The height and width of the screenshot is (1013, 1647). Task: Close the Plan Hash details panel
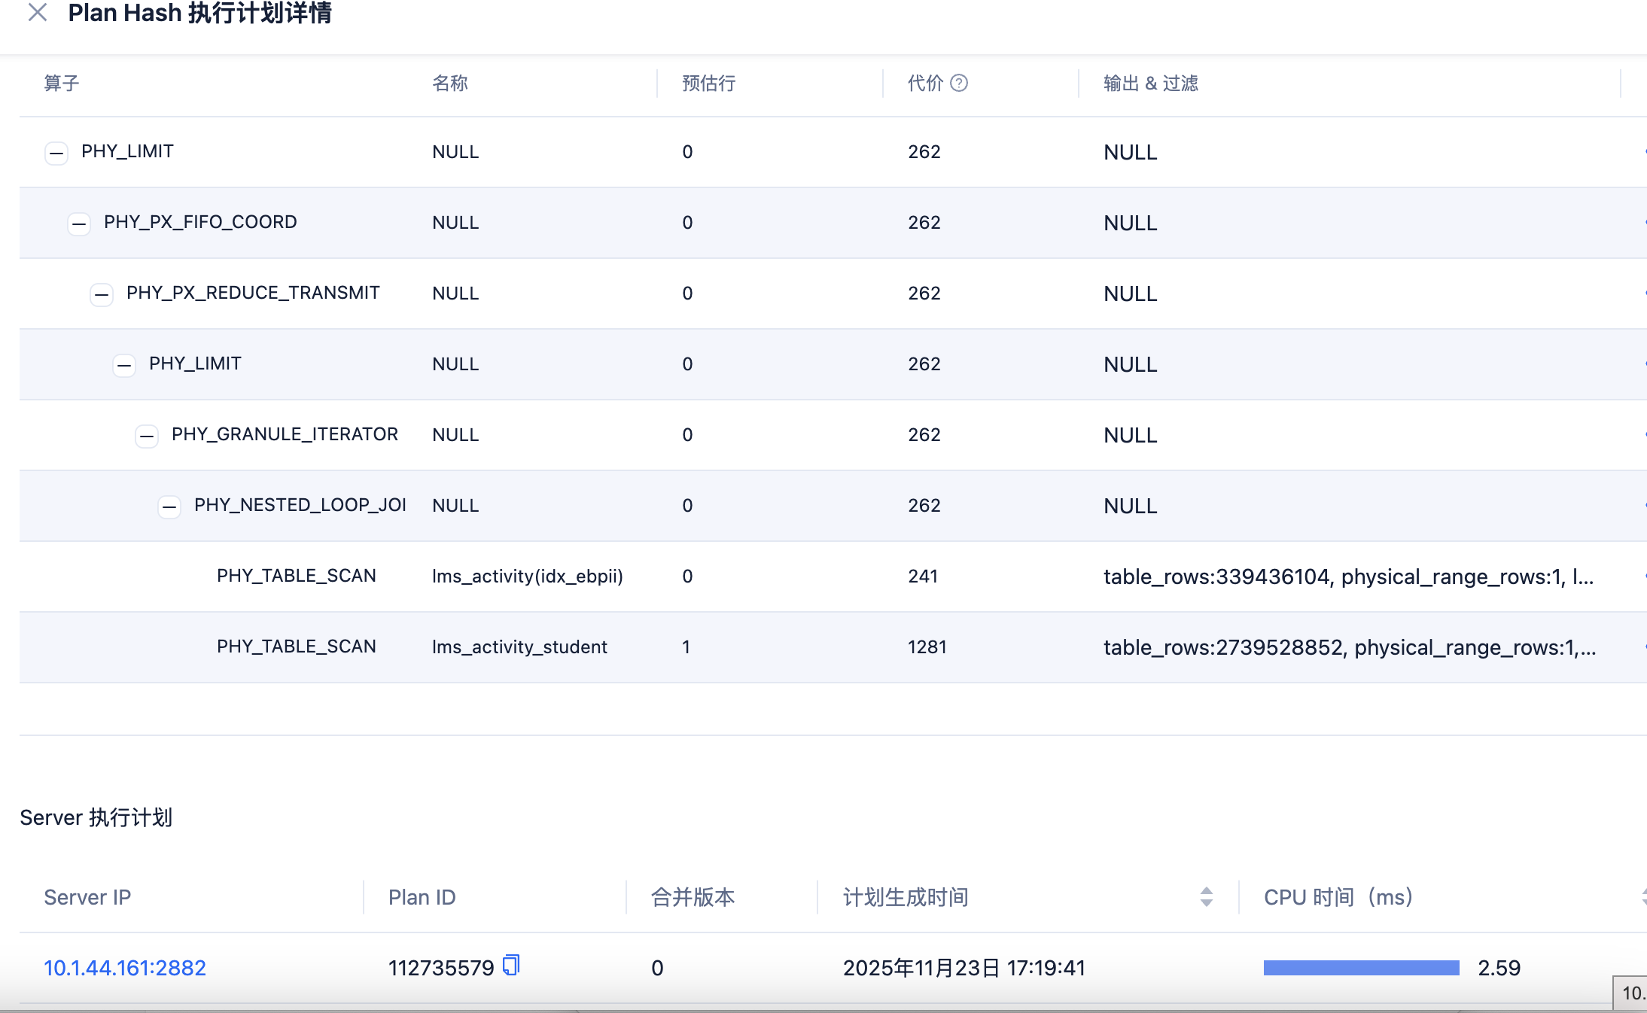(x=38, y=13)
